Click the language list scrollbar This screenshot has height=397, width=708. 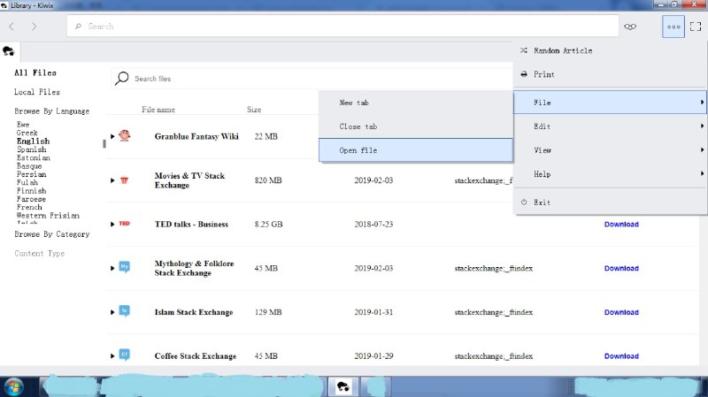[104, 143]
